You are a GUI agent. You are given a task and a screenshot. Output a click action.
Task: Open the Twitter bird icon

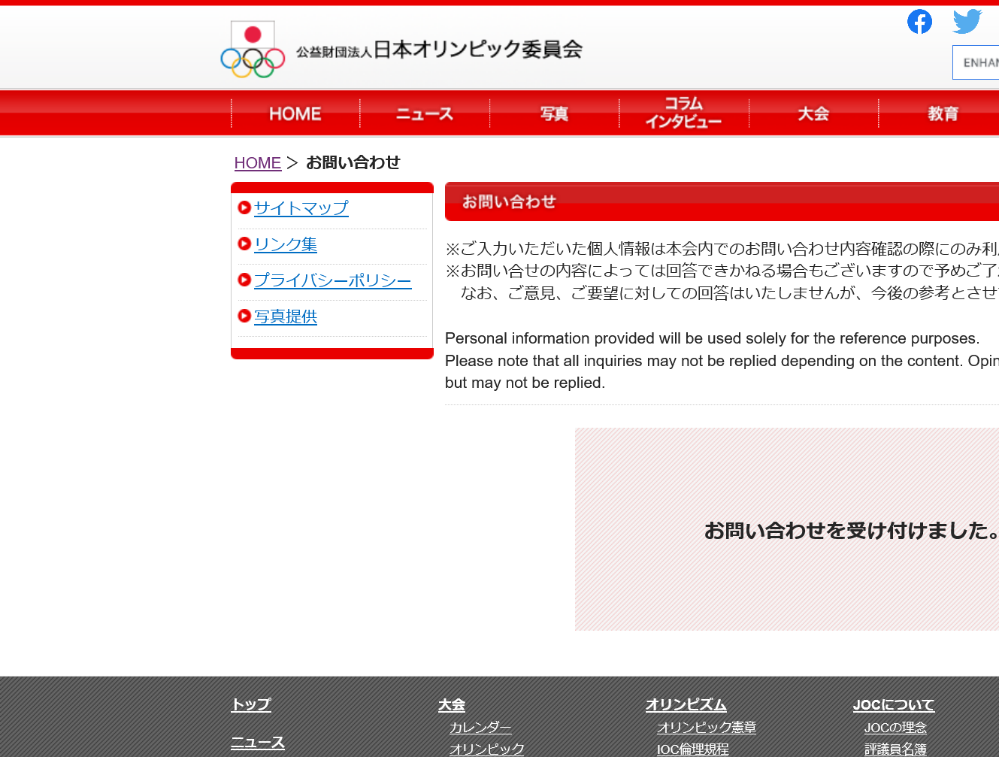click(967, 22)
